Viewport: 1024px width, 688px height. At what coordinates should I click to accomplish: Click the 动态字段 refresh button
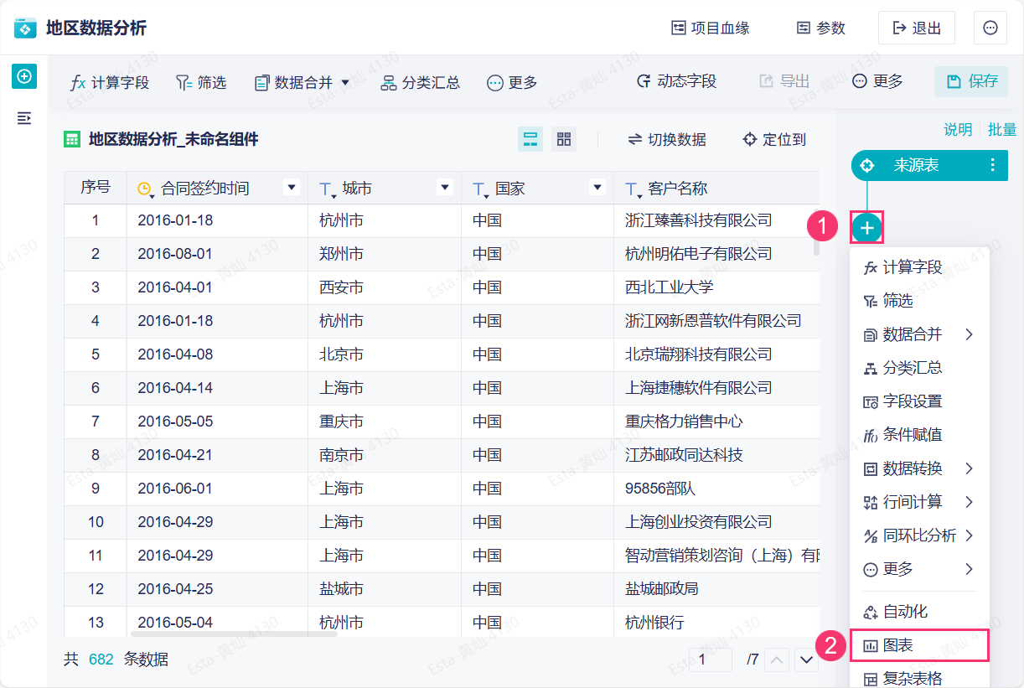click(676, 81)
